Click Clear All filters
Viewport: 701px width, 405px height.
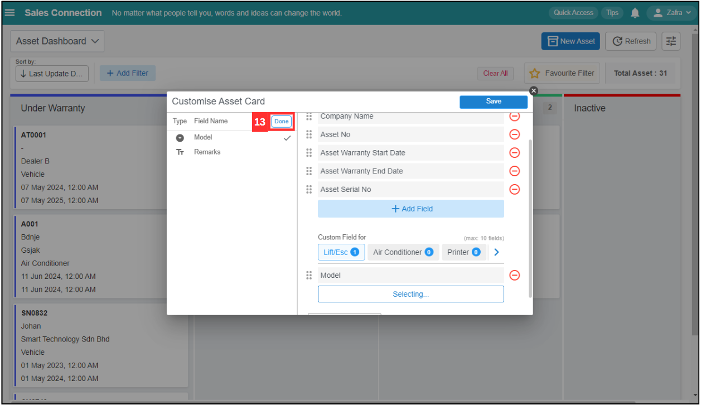495,74
